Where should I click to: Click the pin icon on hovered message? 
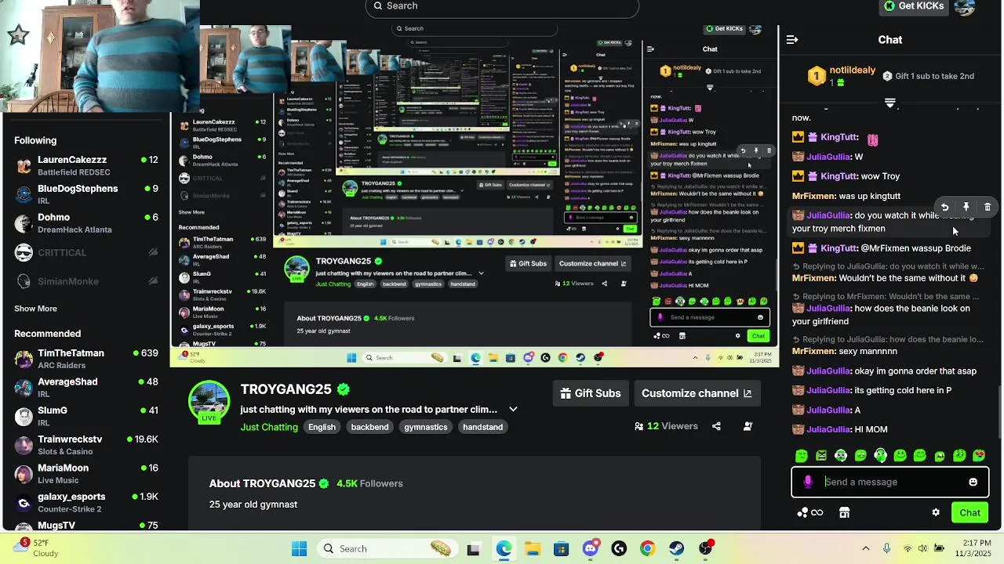click(x=966, y=208)
